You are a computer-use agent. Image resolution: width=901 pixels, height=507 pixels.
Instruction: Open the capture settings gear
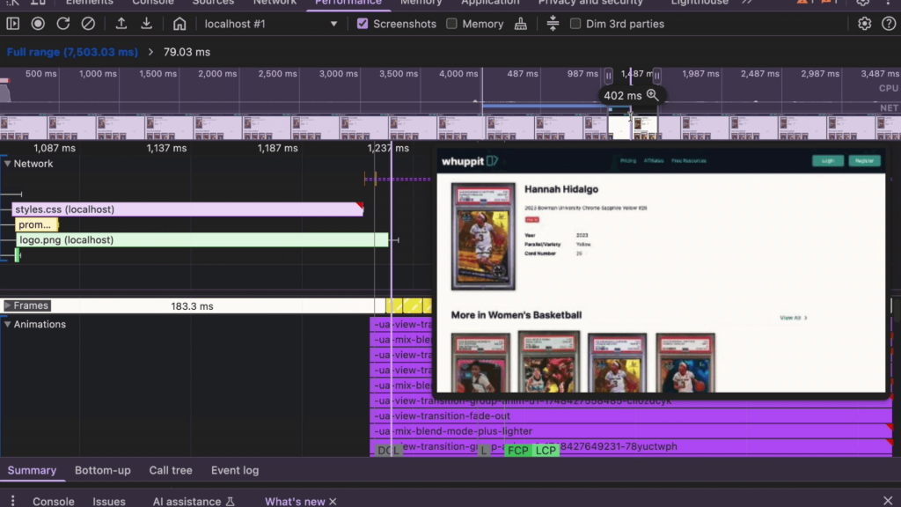tap(864, 24)
